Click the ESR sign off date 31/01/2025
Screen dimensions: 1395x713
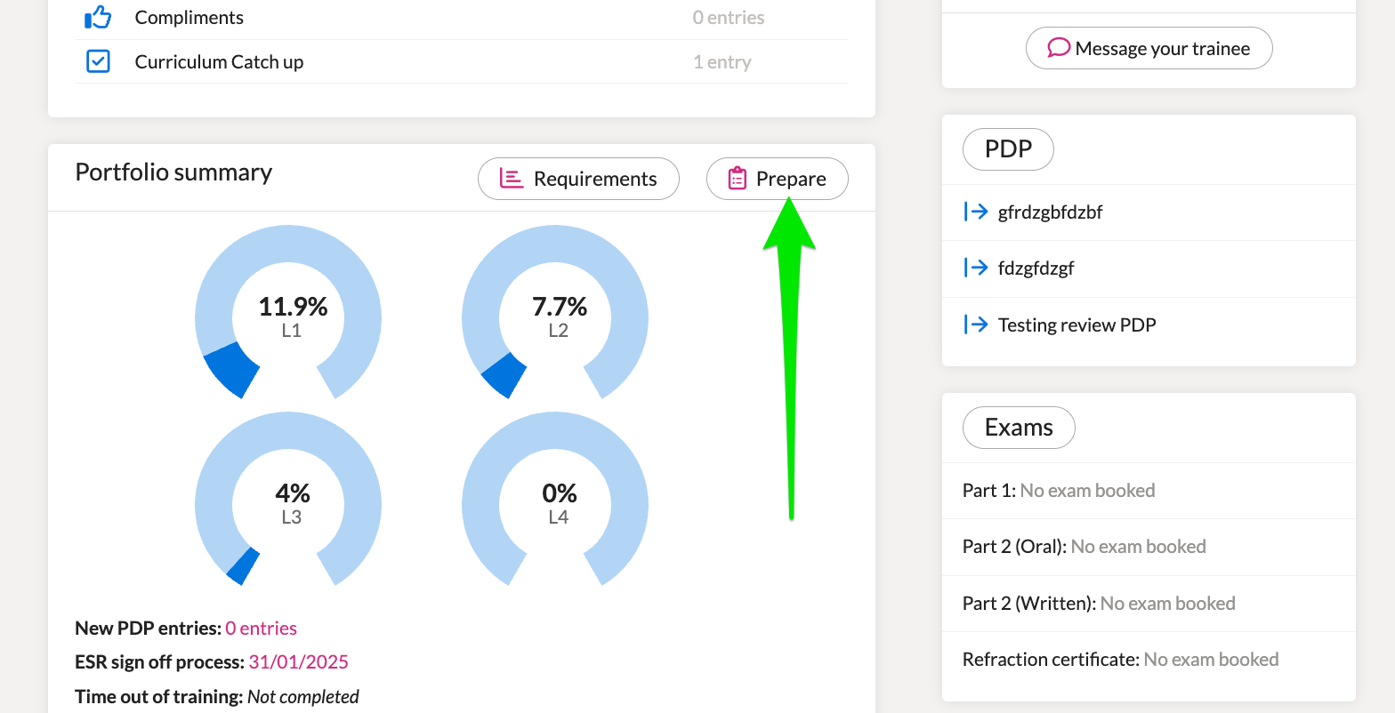click(x=298, y=662)
